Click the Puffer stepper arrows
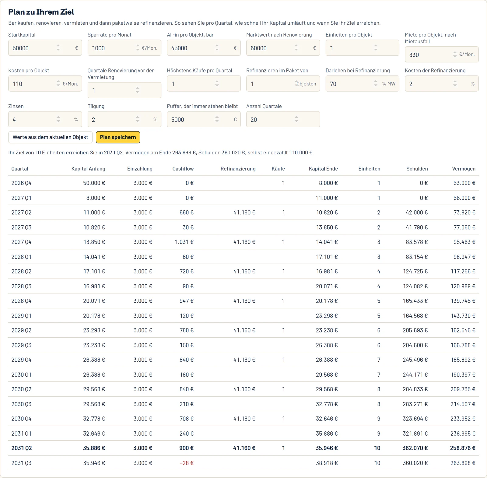 click(x=217, y=119)
